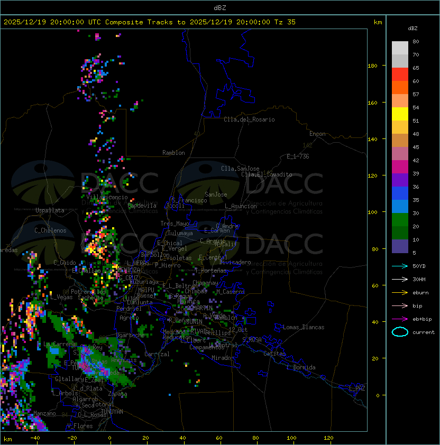Click the pink bip arrow in legend
This screenshot has width=440, height=445.
pyautogui.click(x=400, y=305)
